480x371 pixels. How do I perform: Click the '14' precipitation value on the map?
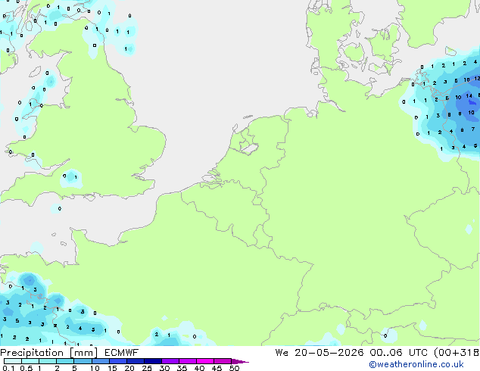(x=469, y=96)
